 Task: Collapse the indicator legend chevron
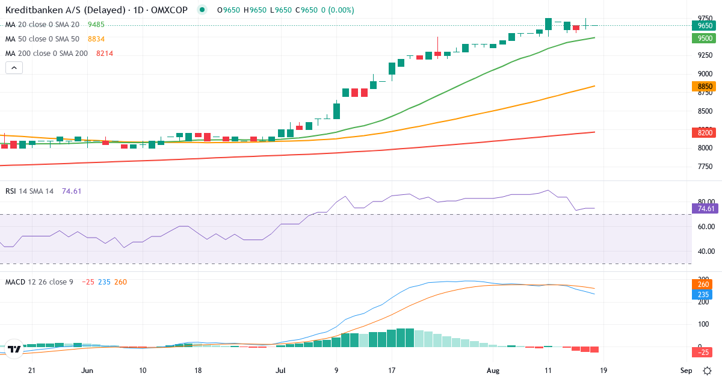14,67
